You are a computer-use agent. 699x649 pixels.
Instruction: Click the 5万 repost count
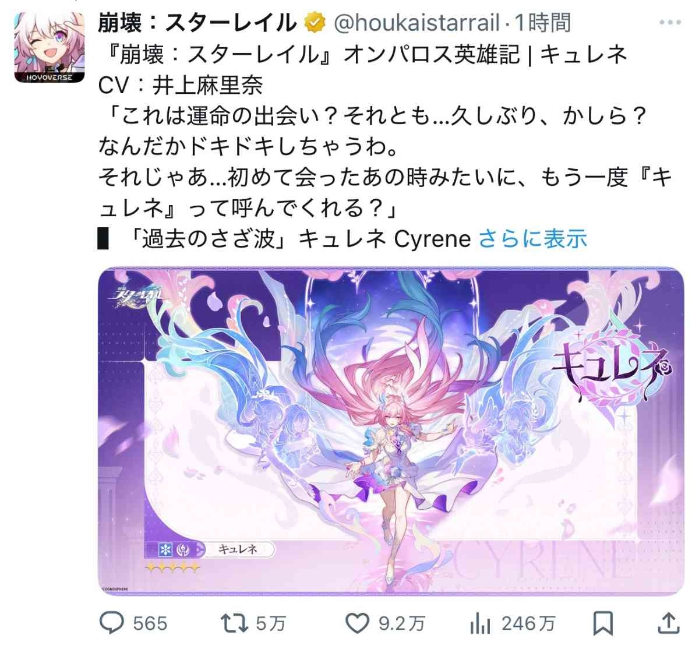click(271, 624)
